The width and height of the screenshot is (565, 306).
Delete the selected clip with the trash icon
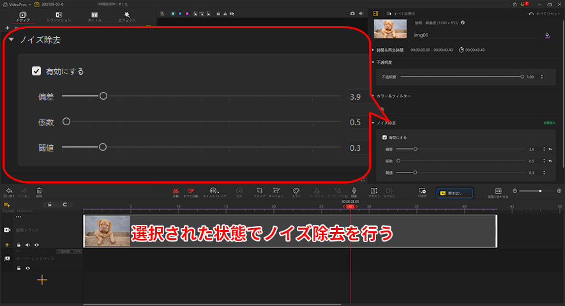(40, 190)
